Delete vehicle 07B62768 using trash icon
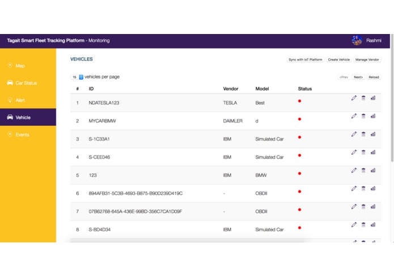The image size is (394, 280). (363, 206)
